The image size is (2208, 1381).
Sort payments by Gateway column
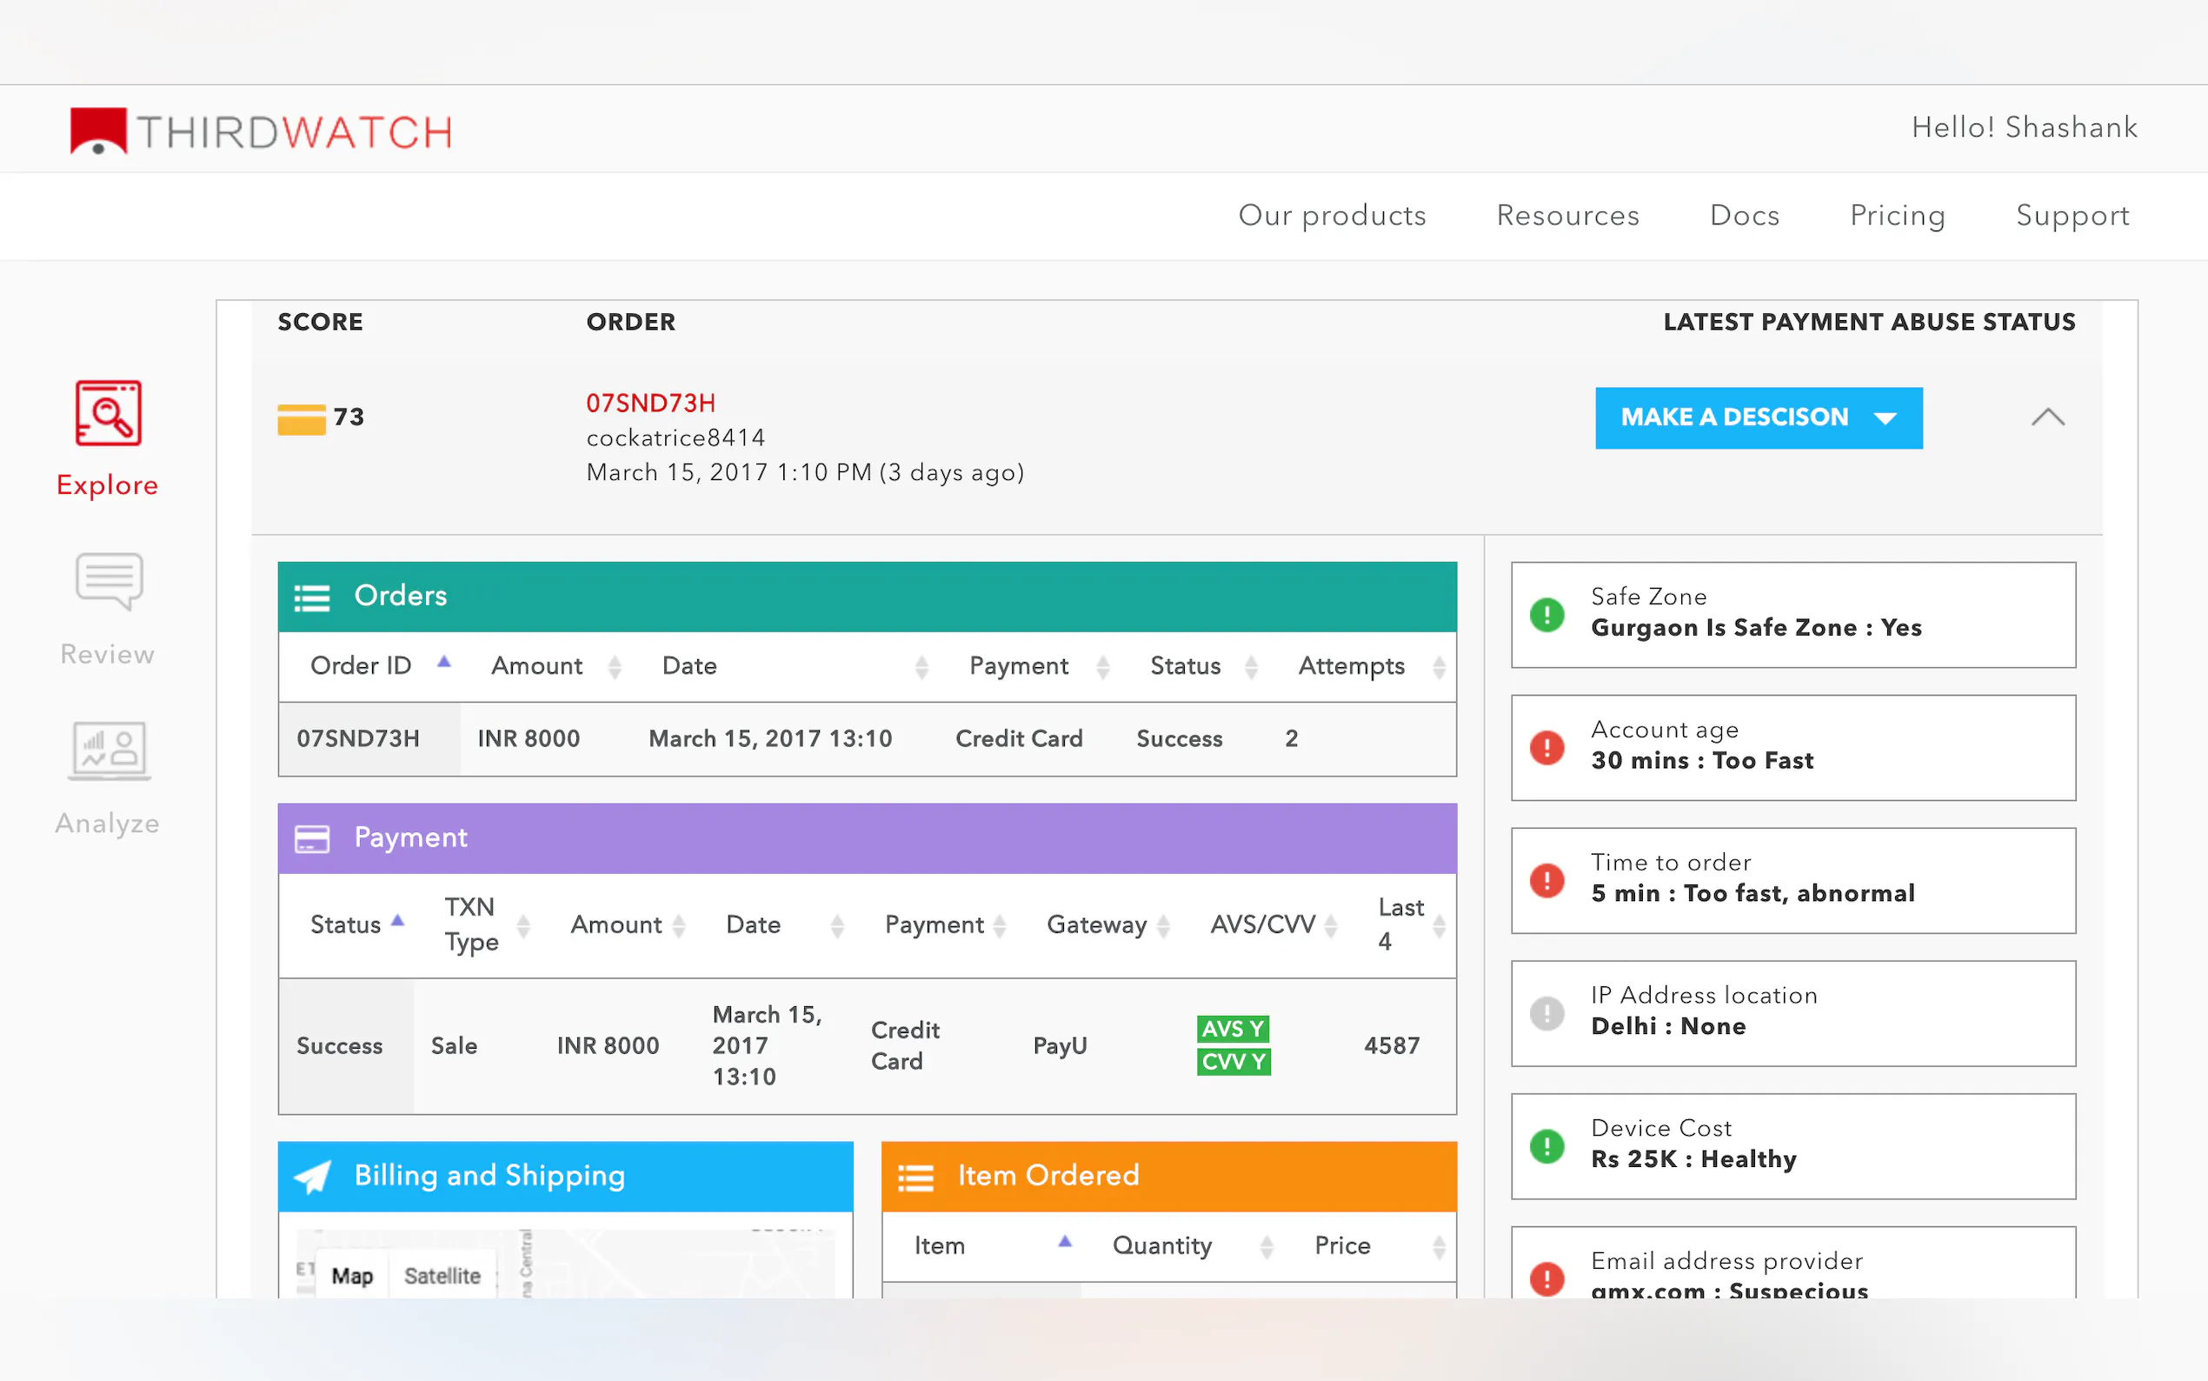(1096, 925)
